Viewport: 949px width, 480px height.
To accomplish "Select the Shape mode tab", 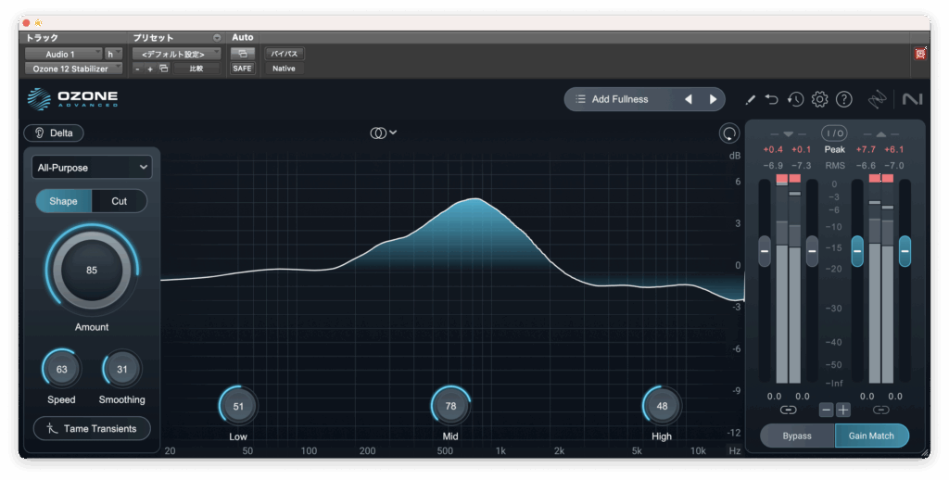I will point(63,201).
